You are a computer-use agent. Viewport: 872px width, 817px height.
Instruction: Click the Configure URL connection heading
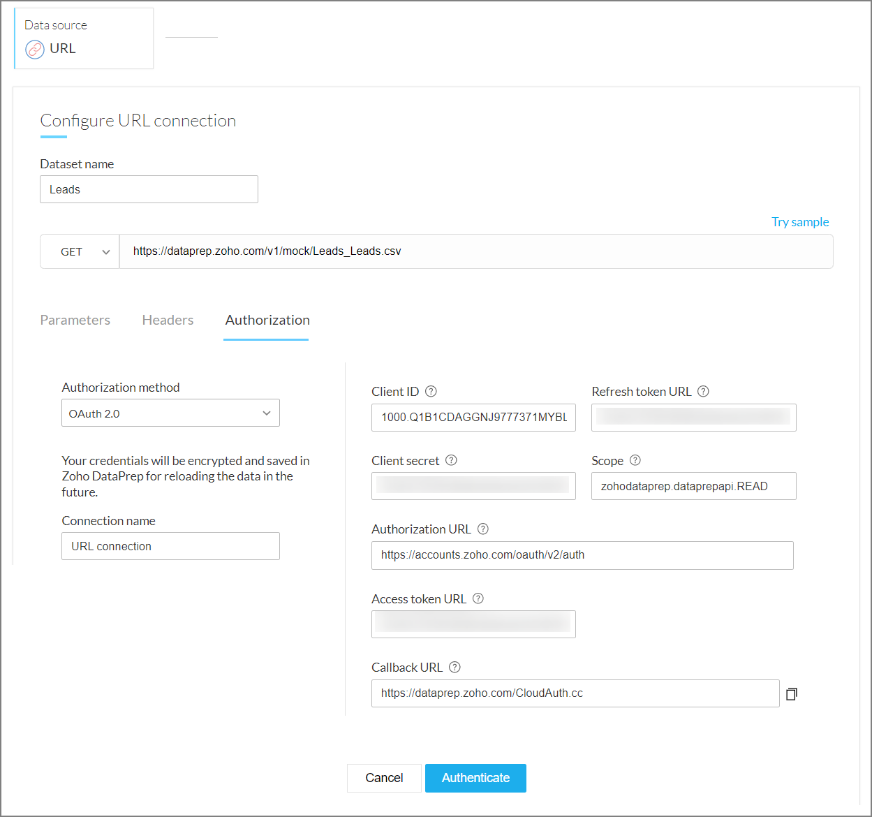[138, 121]
